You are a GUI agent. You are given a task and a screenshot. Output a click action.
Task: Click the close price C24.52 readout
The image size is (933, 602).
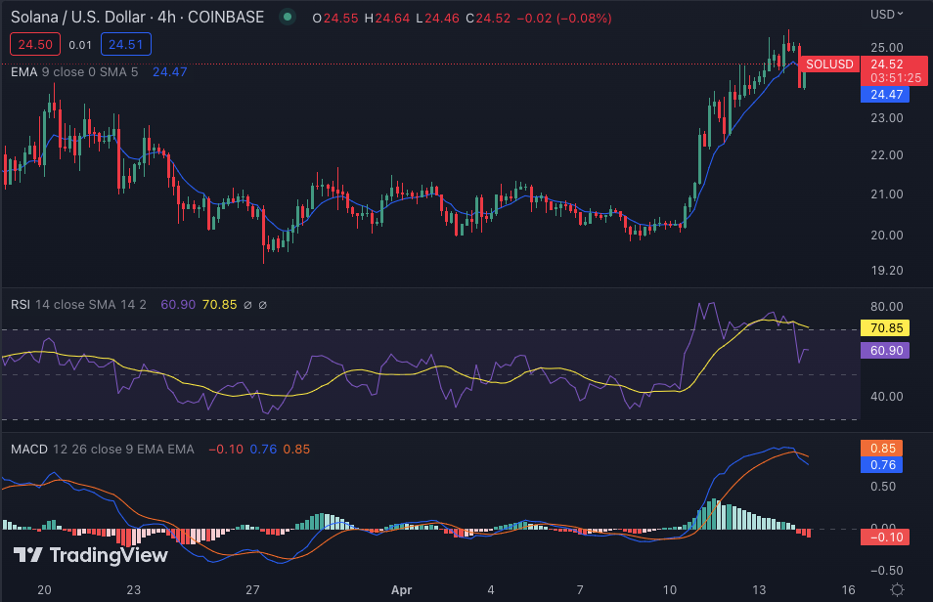coord(488,19)
